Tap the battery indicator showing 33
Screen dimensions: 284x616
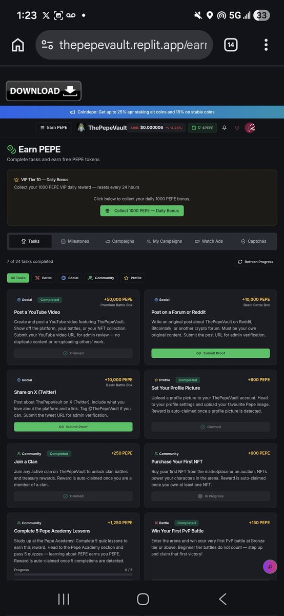coord(261,15)
